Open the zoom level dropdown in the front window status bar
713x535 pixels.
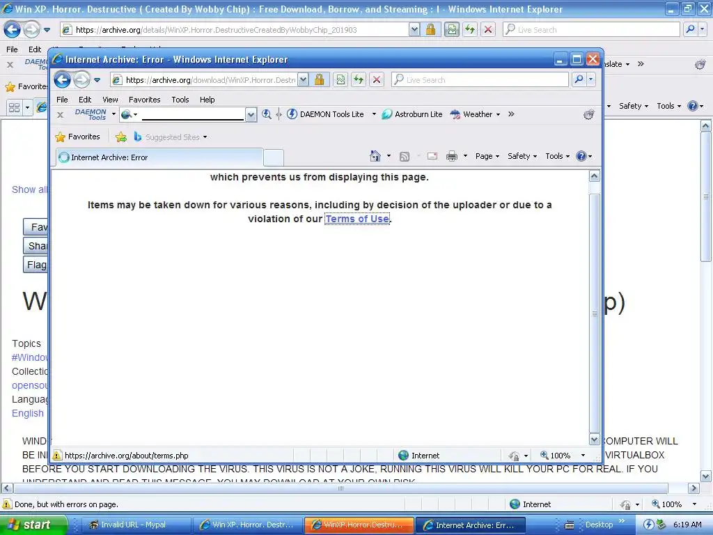pos(583,456)
